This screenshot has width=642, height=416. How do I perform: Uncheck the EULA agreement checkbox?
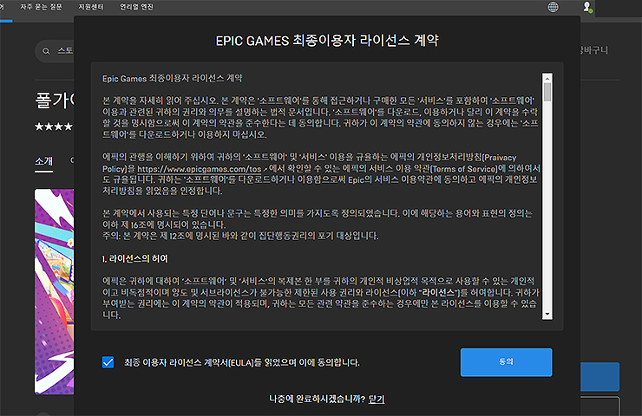click(108, 362)
